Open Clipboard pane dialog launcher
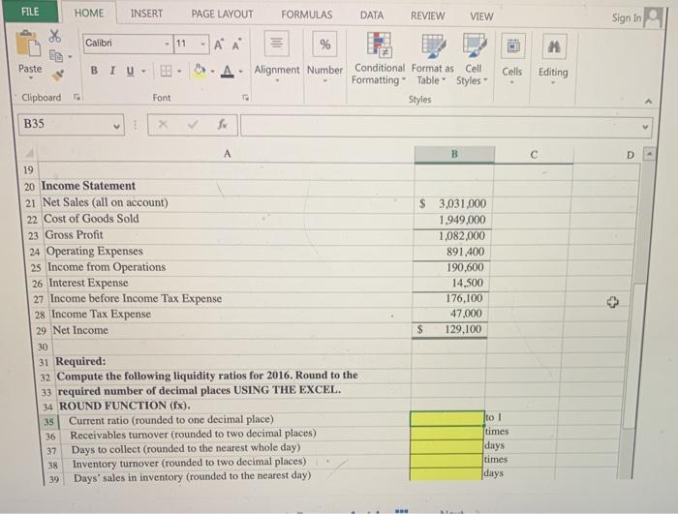This screenshot has width=678, height=514. (77, 97)
